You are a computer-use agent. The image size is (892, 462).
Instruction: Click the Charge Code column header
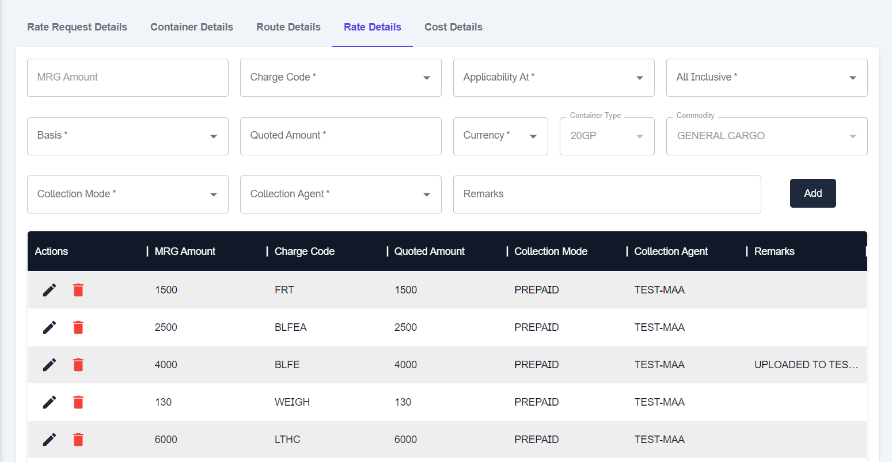tap(305, 251)
